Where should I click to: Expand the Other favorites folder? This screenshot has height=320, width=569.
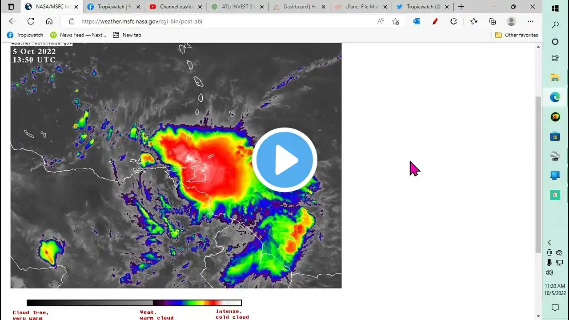click(516, 35)
